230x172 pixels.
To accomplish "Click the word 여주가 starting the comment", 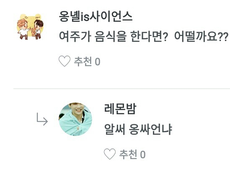I will pos(75,36).
